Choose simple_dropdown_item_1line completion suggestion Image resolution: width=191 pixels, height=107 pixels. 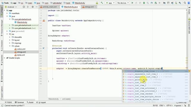pyautogui.click(x=155, y=71)
